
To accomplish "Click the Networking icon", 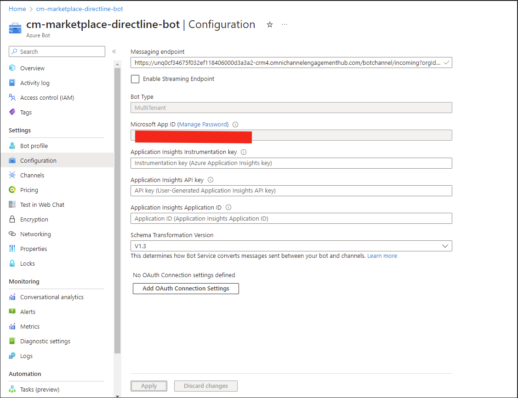I will click(12, 234).
